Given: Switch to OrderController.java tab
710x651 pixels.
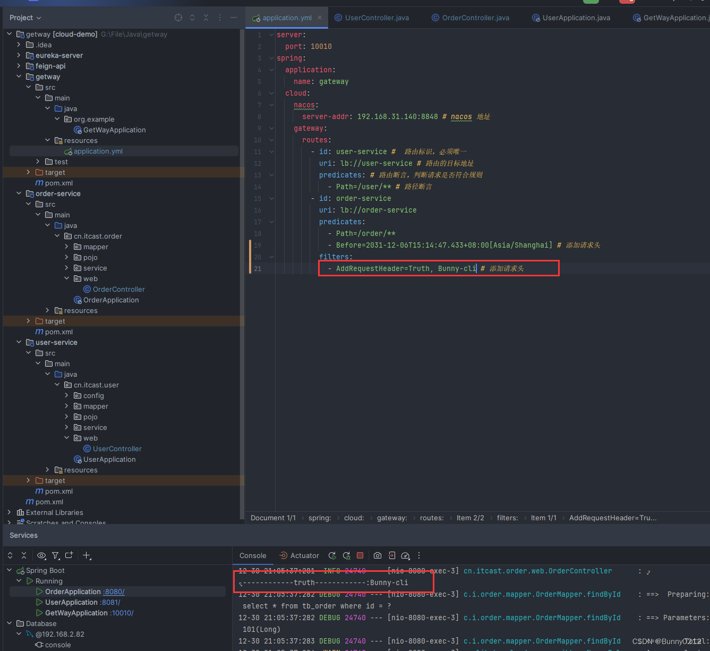Looking at the screenshot, I should point(471,18).
